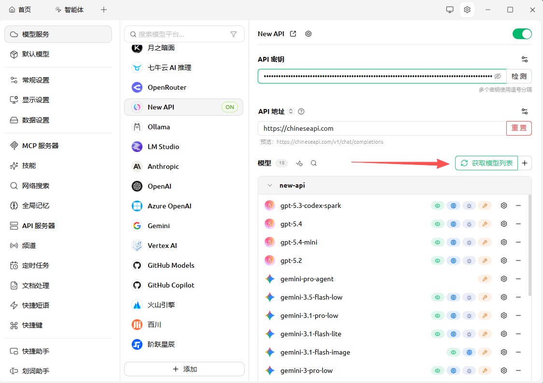This screenshot has height=383, width=543.
Task: Click the web-search globe tag on gpt-5.2
Action: tap(453, 260)
